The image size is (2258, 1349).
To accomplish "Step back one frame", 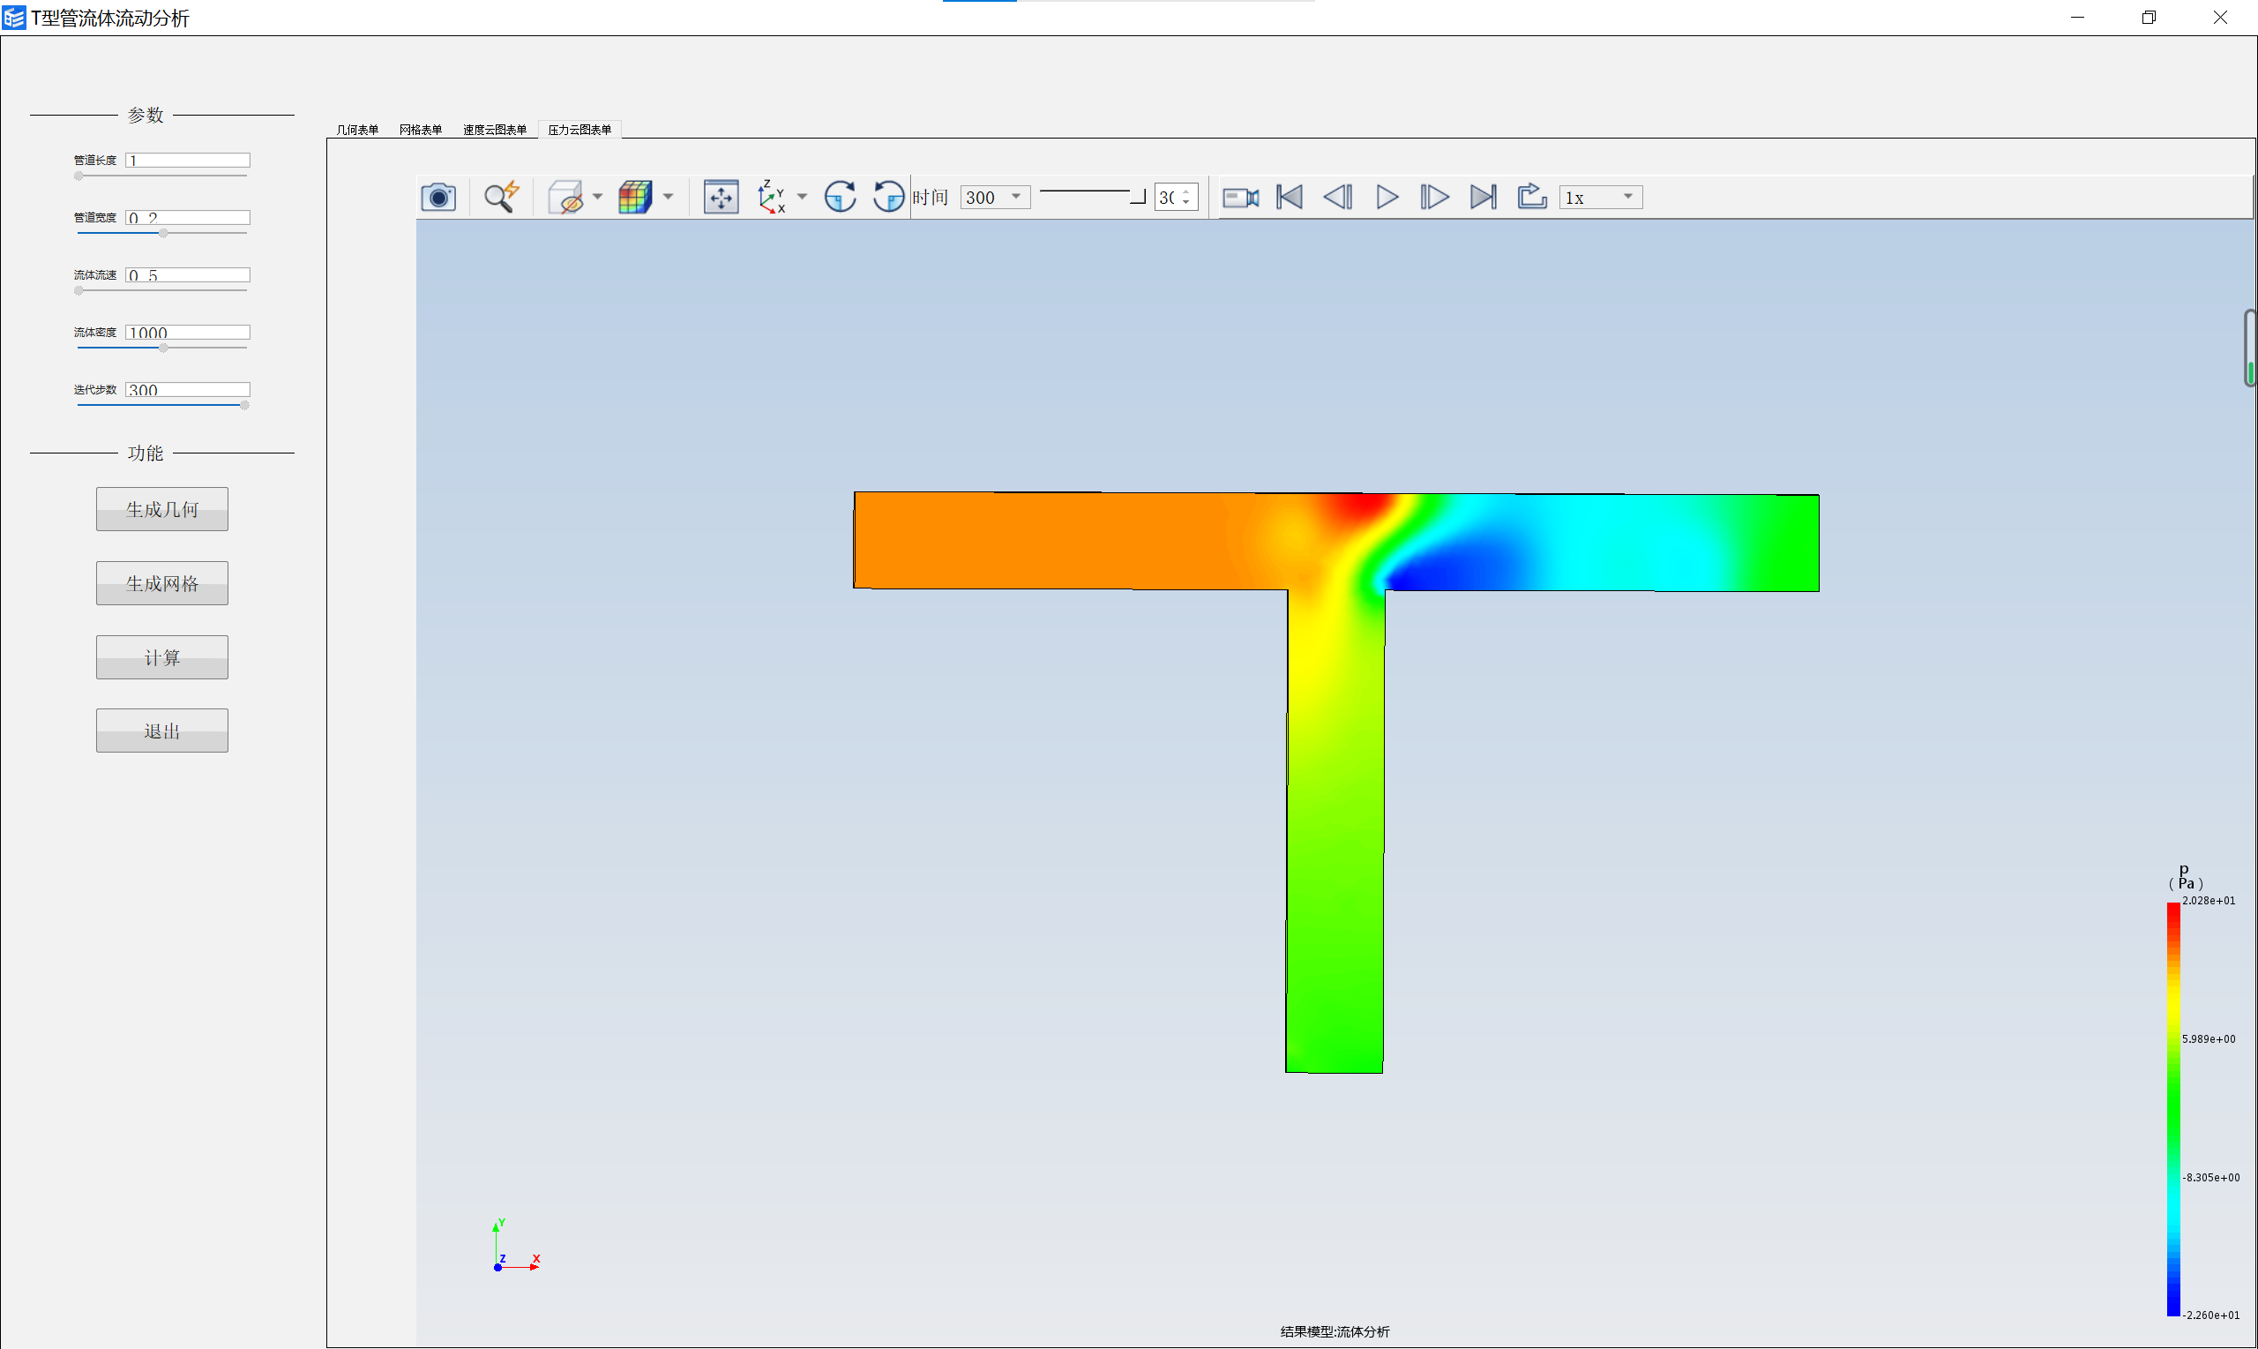I will tap(1337, 198).
